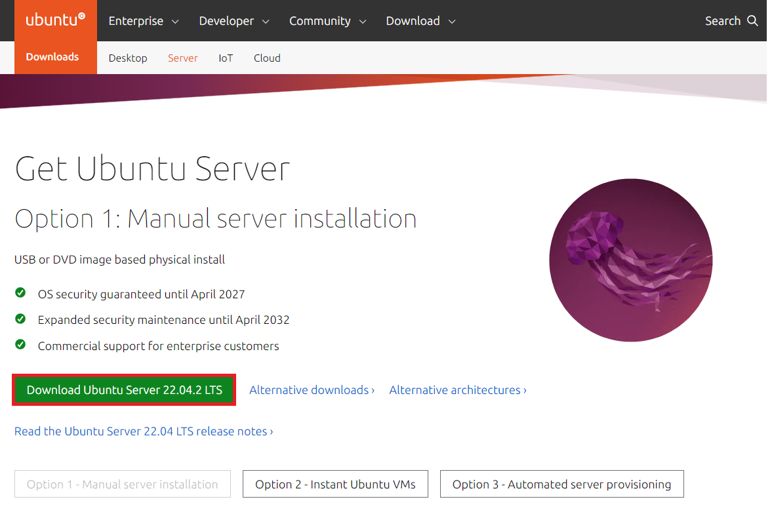The width and height of the screenshot is (772, 514).
Task: Open the Developer menu
Action: click(234, 21)
